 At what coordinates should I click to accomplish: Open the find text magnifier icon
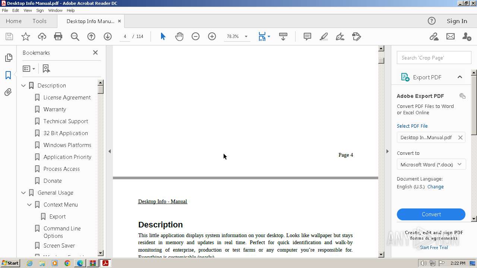[75, 36]
